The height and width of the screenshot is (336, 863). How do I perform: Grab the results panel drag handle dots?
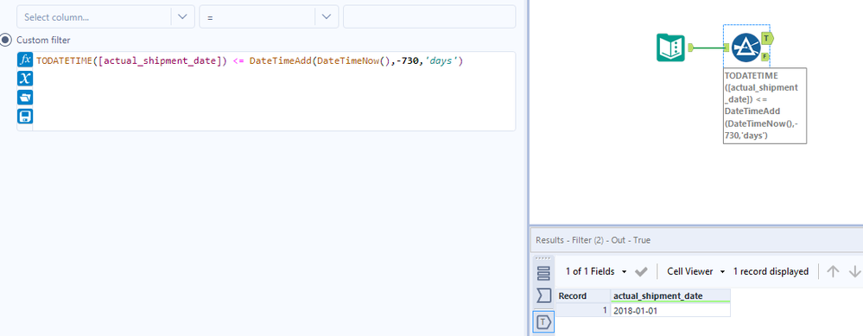coord(543,257)
